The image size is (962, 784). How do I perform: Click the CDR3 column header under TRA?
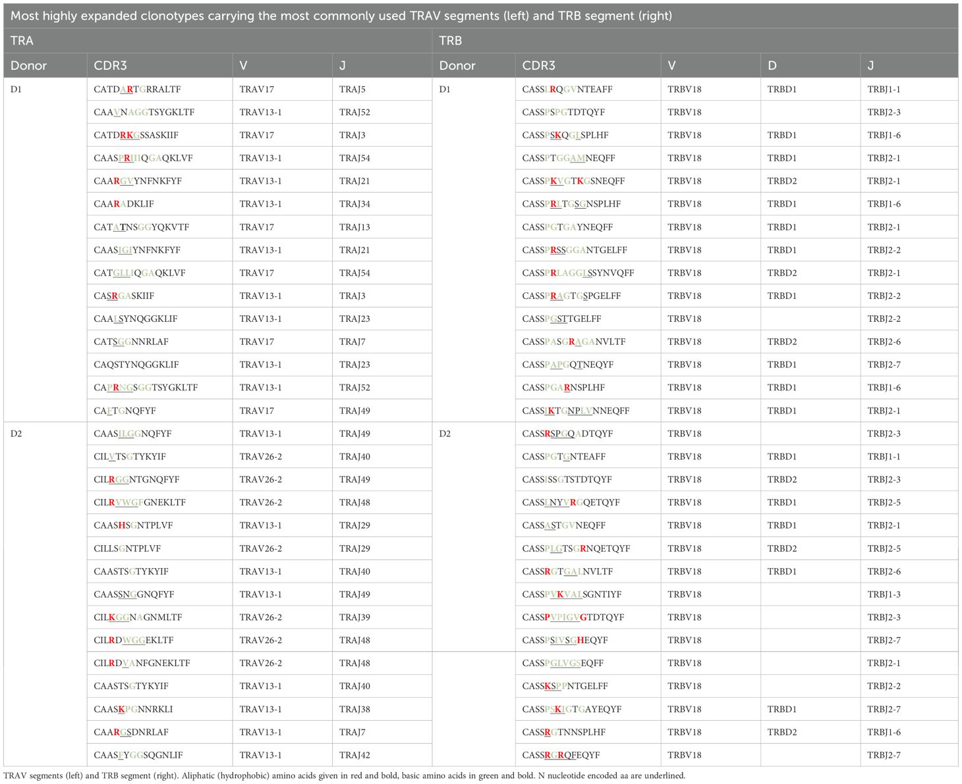pyautogui.click(x=110, y=66)
